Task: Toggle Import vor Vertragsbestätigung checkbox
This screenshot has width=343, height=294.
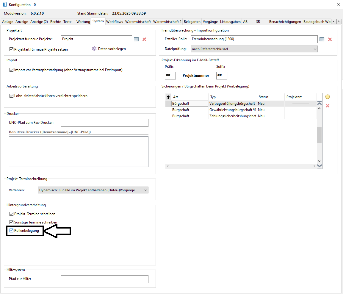Action: tap(11, 70)
